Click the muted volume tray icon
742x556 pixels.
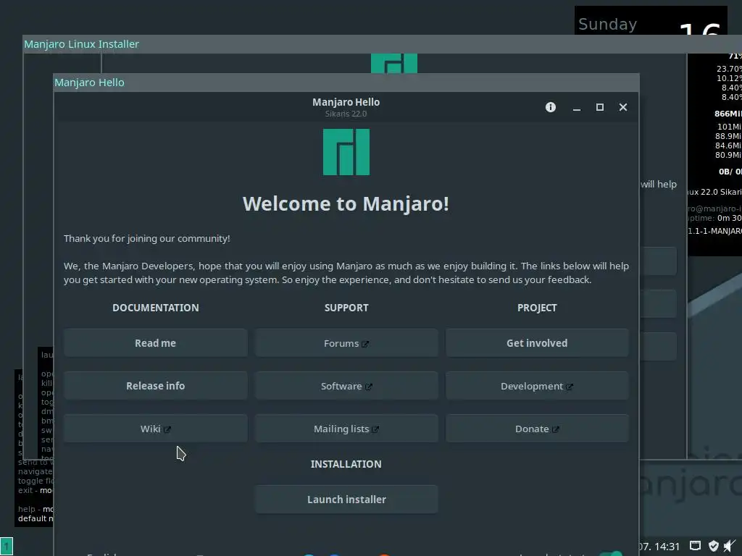pyautogui.click(x=730, y=546)
